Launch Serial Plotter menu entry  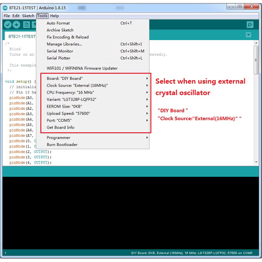coord(93,58)
